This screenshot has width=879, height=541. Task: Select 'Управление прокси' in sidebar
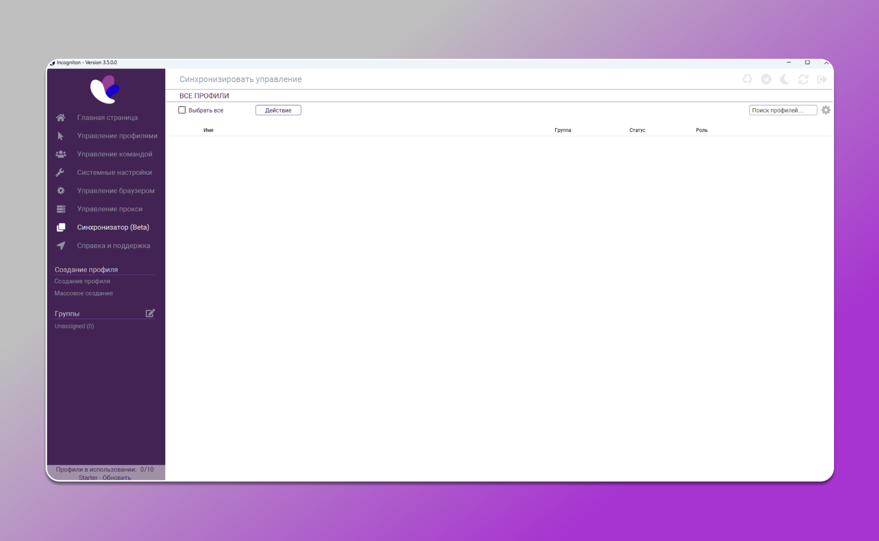[109, 209]
